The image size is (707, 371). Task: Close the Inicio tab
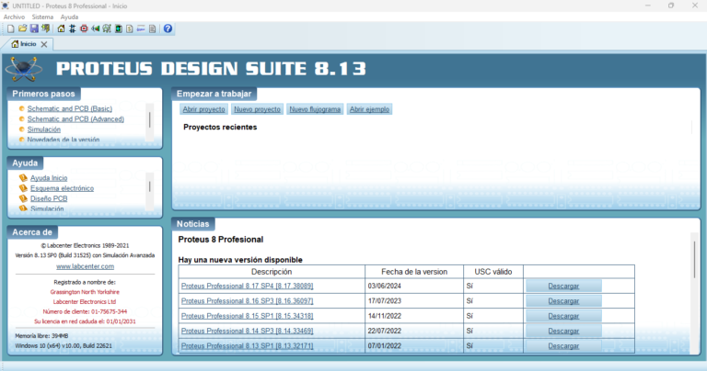(44, 44)
